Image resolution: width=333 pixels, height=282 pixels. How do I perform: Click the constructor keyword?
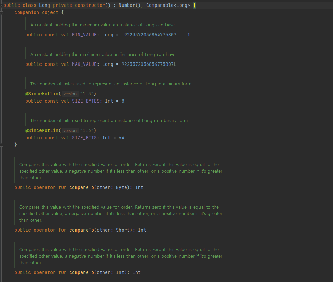point(90,5)
